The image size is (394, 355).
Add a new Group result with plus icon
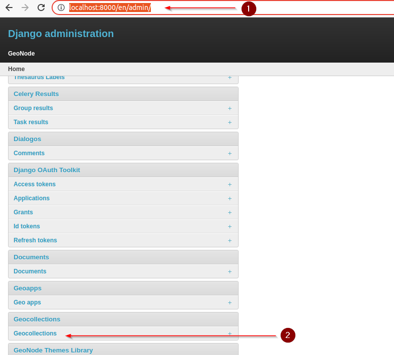[x=230, y=108]
